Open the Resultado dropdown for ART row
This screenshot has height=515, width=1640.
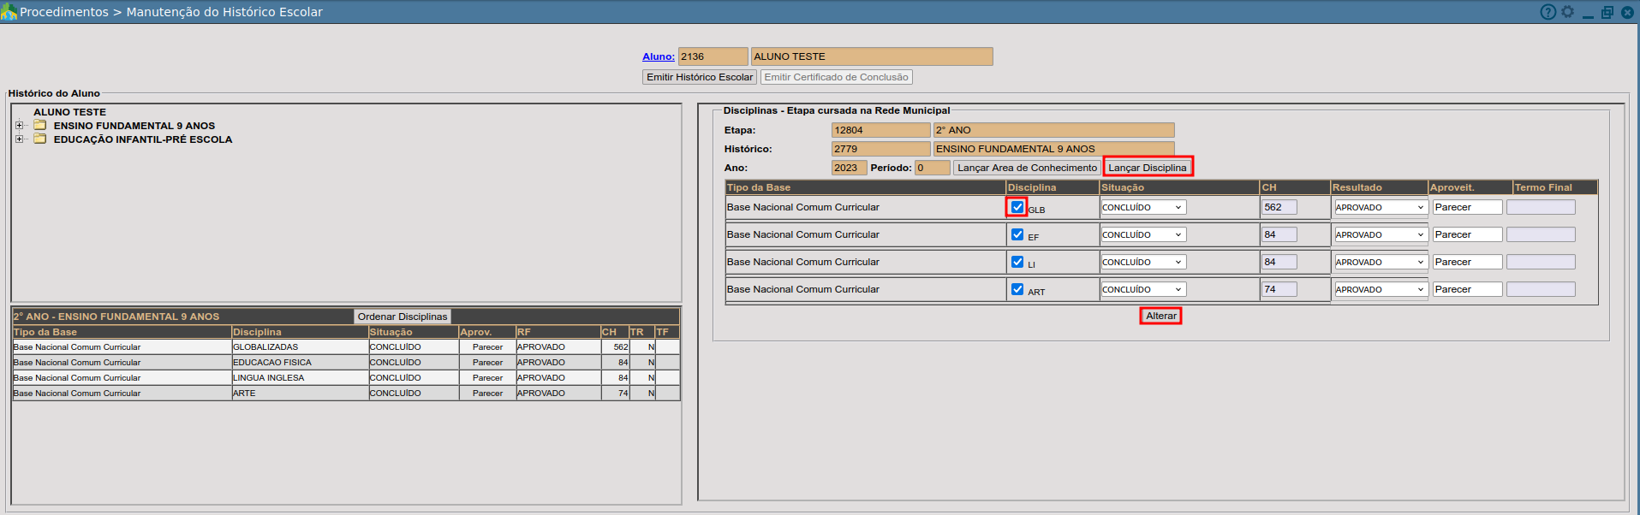click(1381, 289)
